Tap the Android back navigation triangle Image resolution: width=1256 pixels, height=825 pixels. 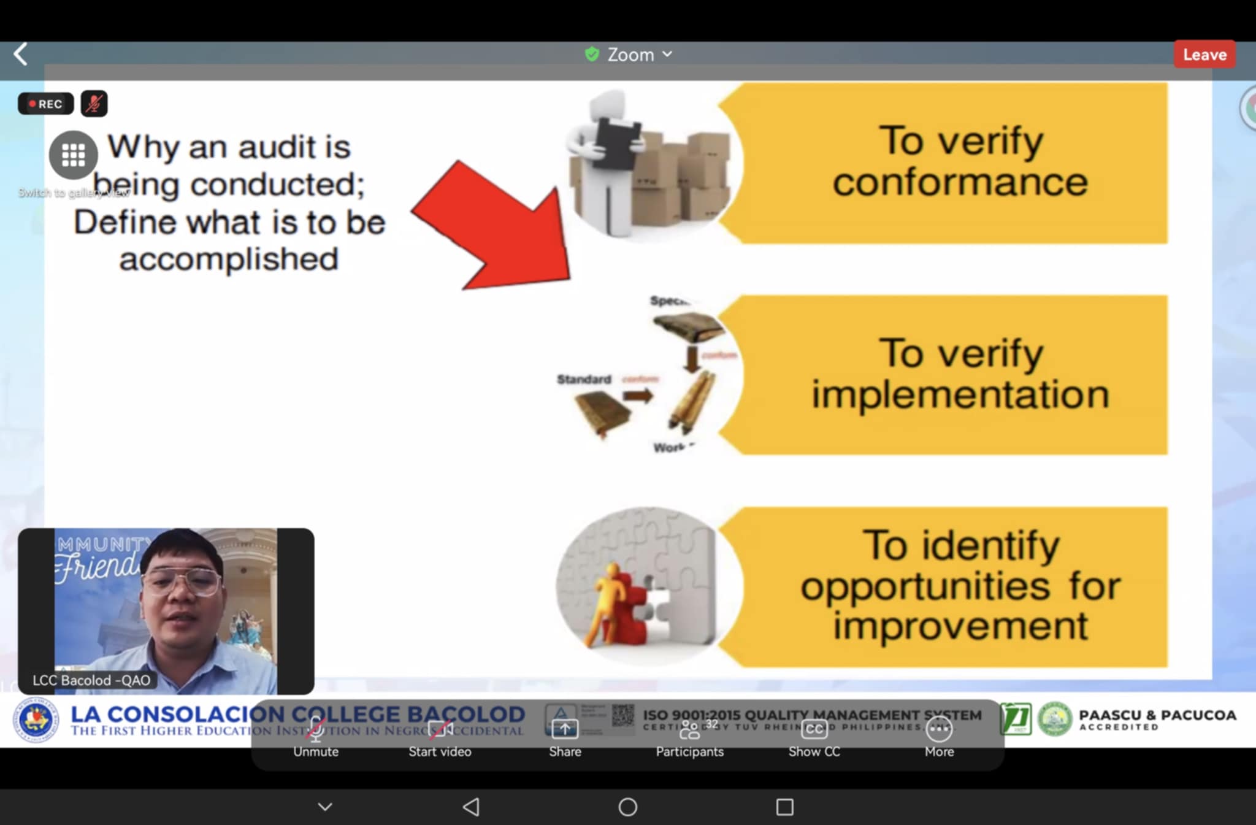(x=471, y=807)
